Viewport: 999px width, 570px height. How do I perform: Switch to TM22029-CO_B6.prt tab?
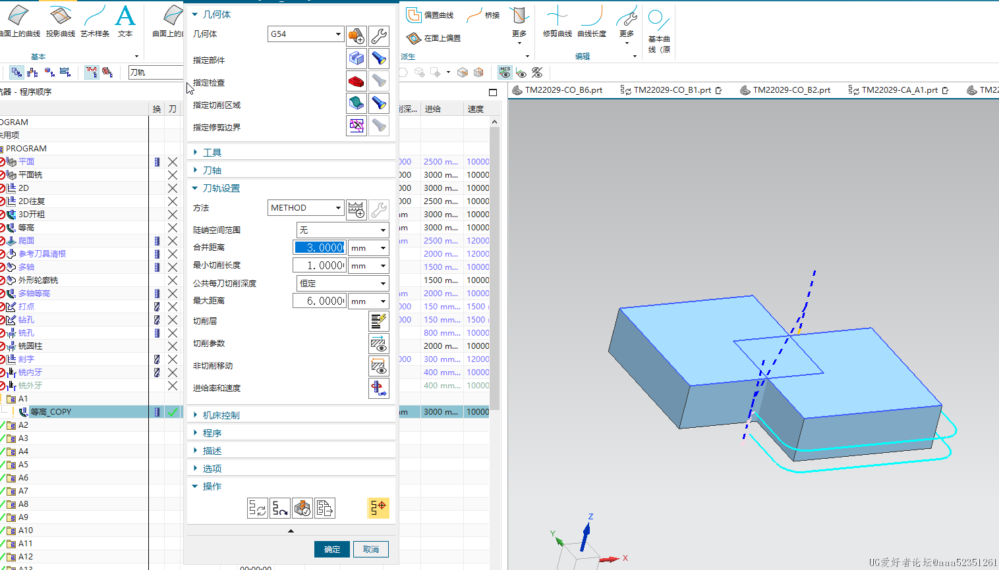click(x=557, y=90)
